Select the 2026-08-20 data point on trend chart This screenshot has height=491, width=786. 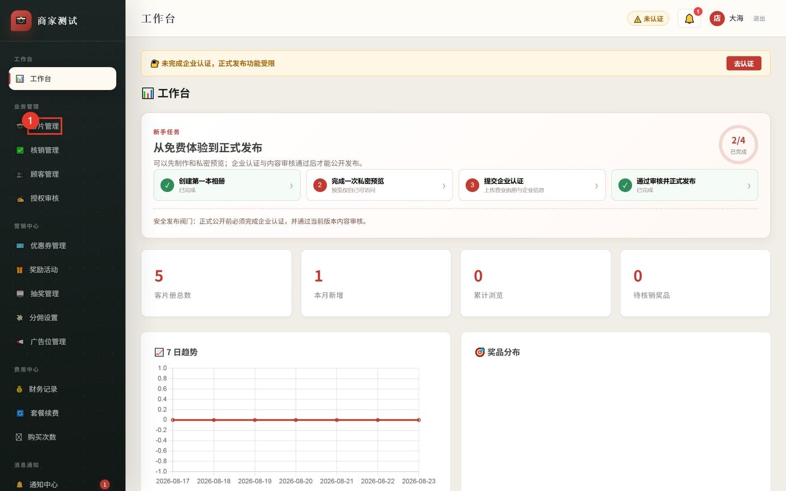coord(296,420)
